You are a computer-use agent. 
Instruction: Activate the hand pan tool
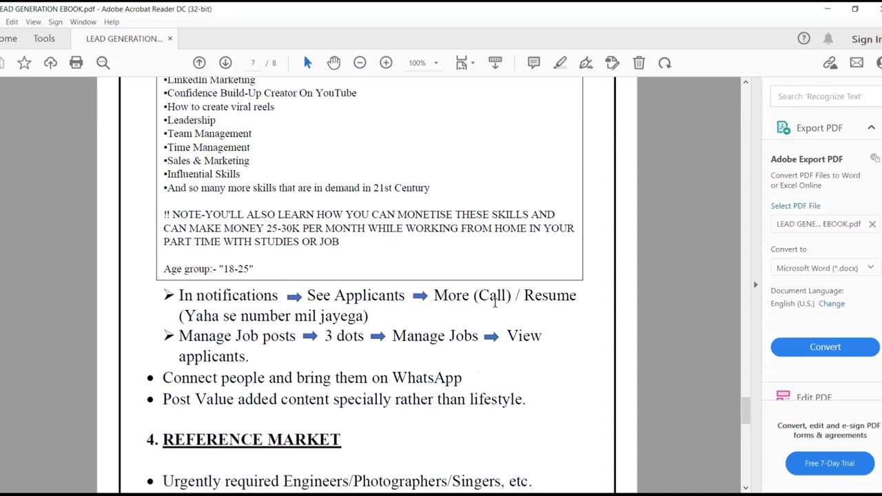tap(334, 63)
